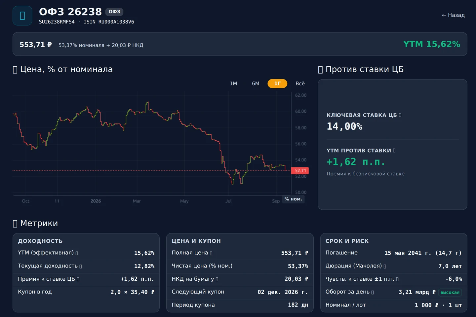
Task: Click the '553,71 ₽' price in summary bar
Action: coord(36,45)
